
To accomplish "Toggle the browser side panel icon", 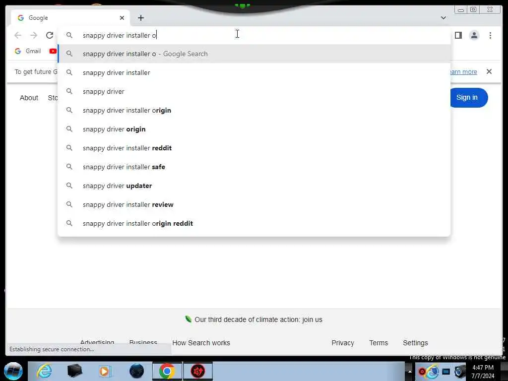I will (x=458, y=35).
